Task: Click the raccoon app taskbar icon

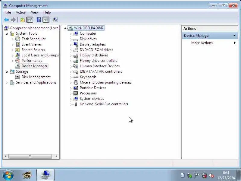Action: tap(27, 175)
